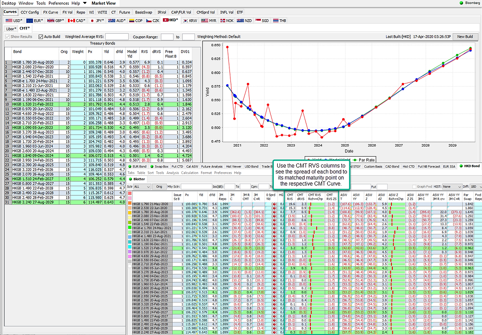The image size is (482, 335).
Task: Click the Fut input field
Action: pyautogui.click(x=382, y=187)
